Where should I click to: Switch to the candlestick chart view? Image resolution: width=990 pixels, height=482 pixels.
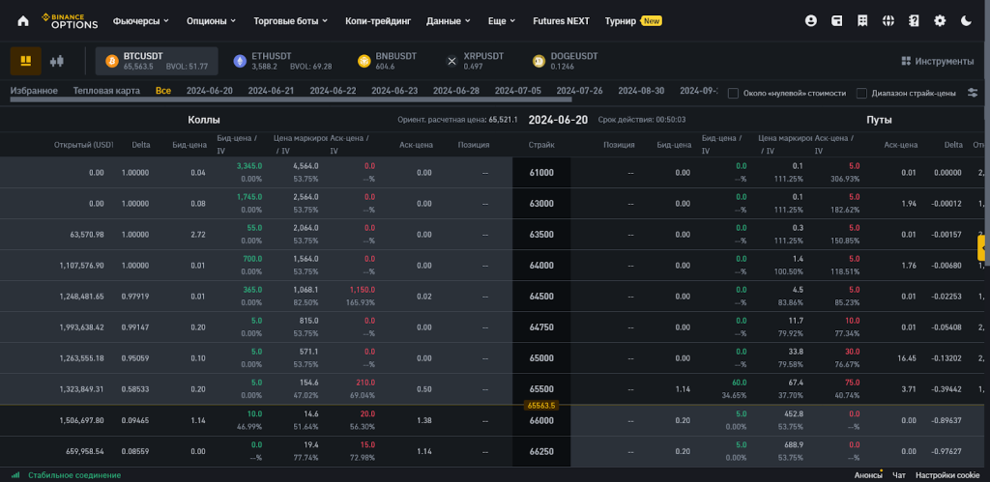pos(56,61)
